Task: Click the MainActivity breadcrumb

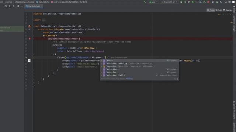Action: [x=42, y=2]
